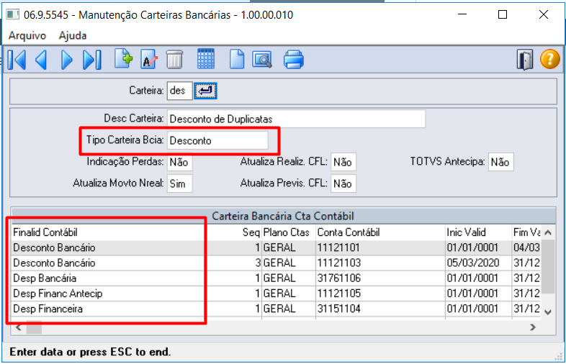Delete record with trash icon
Viewport: 566px width, 364px height.
(x=174, y=60)
